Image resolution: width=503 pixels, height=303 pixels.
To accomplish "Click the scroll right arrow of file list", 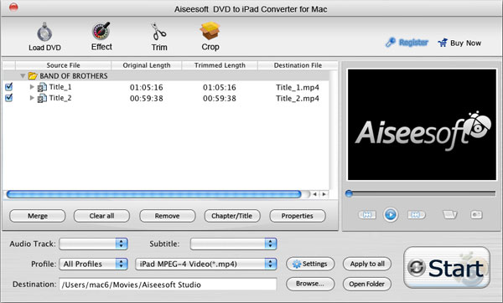I will (x=324, y=194).
